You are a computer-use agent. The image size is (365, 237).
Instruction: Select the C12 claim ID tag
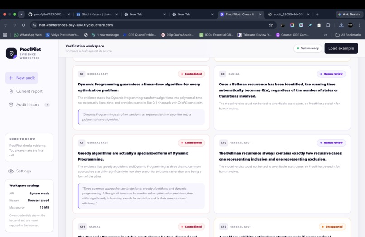pos(223,227)
